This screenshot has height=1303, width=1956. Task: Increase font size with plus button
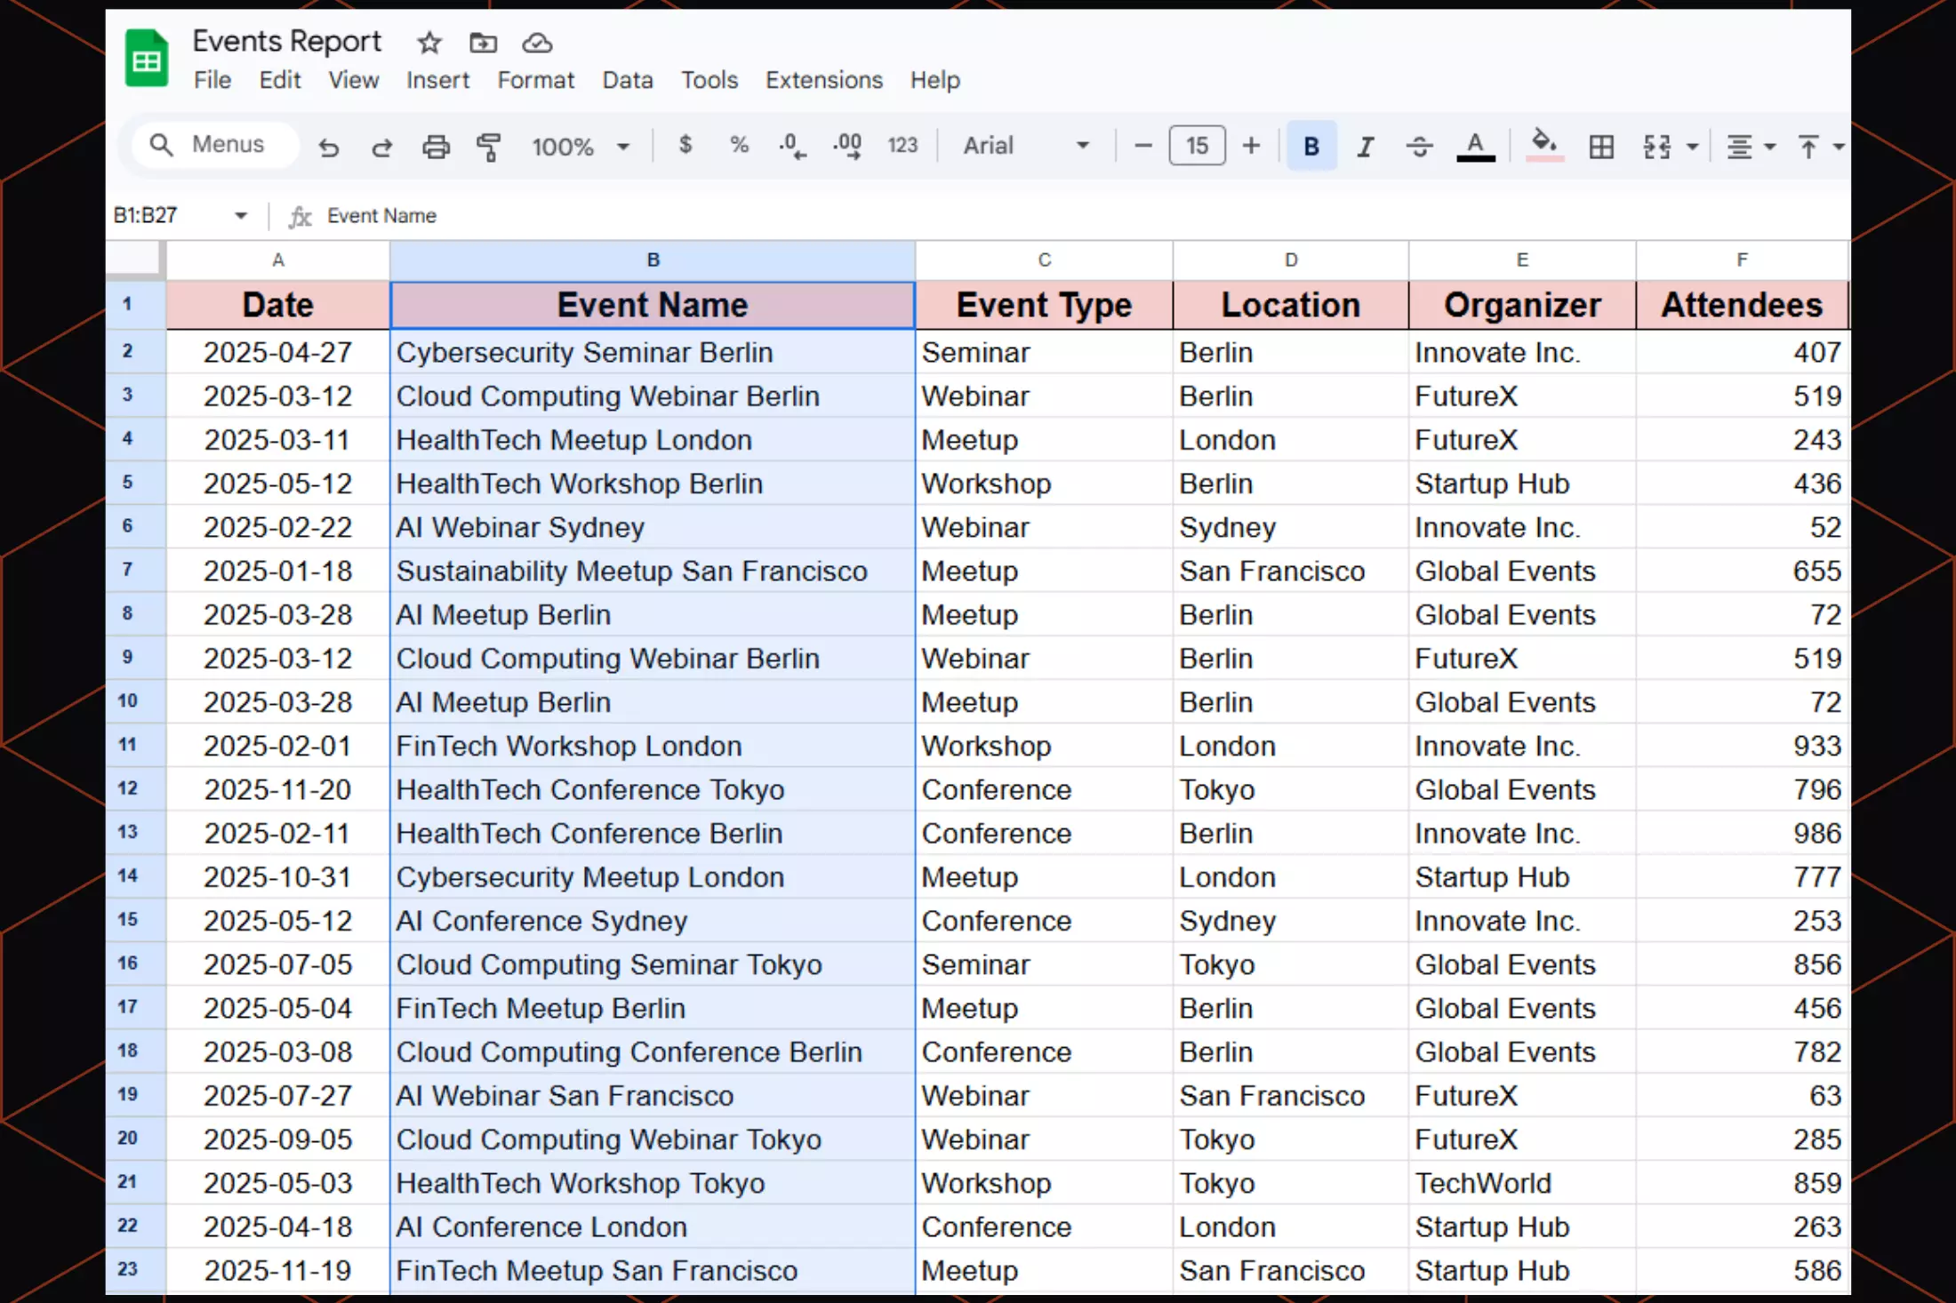click(1251, 146)
